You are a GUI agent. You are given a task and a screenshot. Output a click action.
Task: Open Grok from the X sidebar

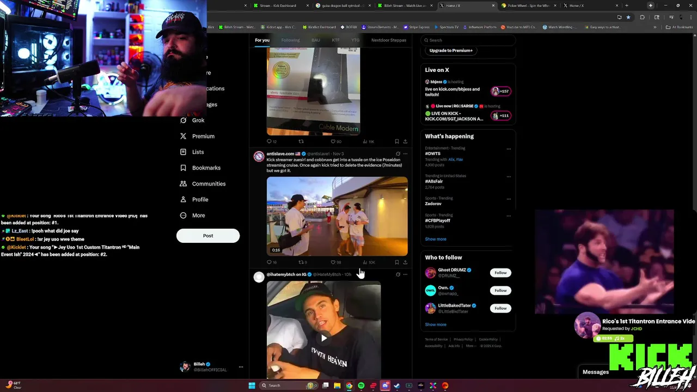coord(193,120)
